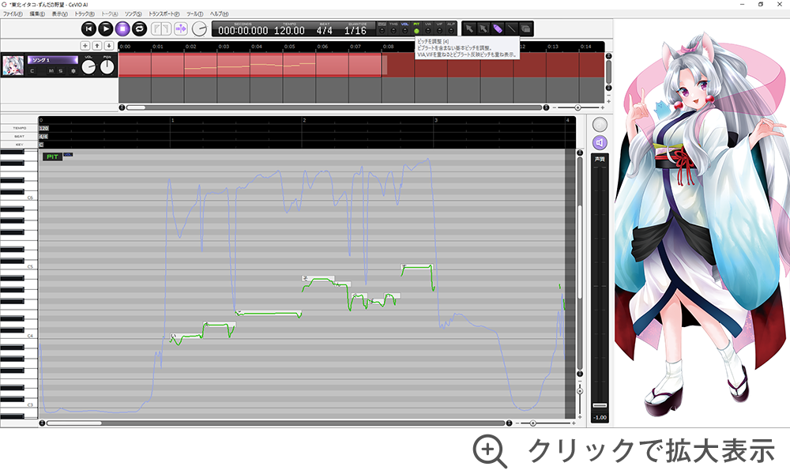Click the gray round button above speaker
Screen dimensions: 790x474
[600, 124]
